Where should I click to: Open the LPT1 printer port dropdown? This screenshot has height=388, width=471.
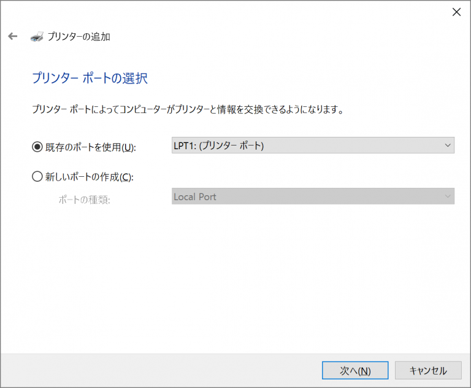(x=313, y=145)
